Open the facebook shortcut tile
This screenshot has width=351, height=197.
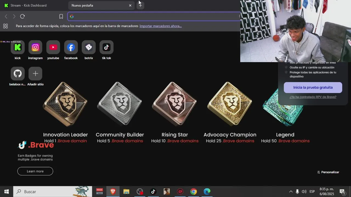click(x=71, y=47)
